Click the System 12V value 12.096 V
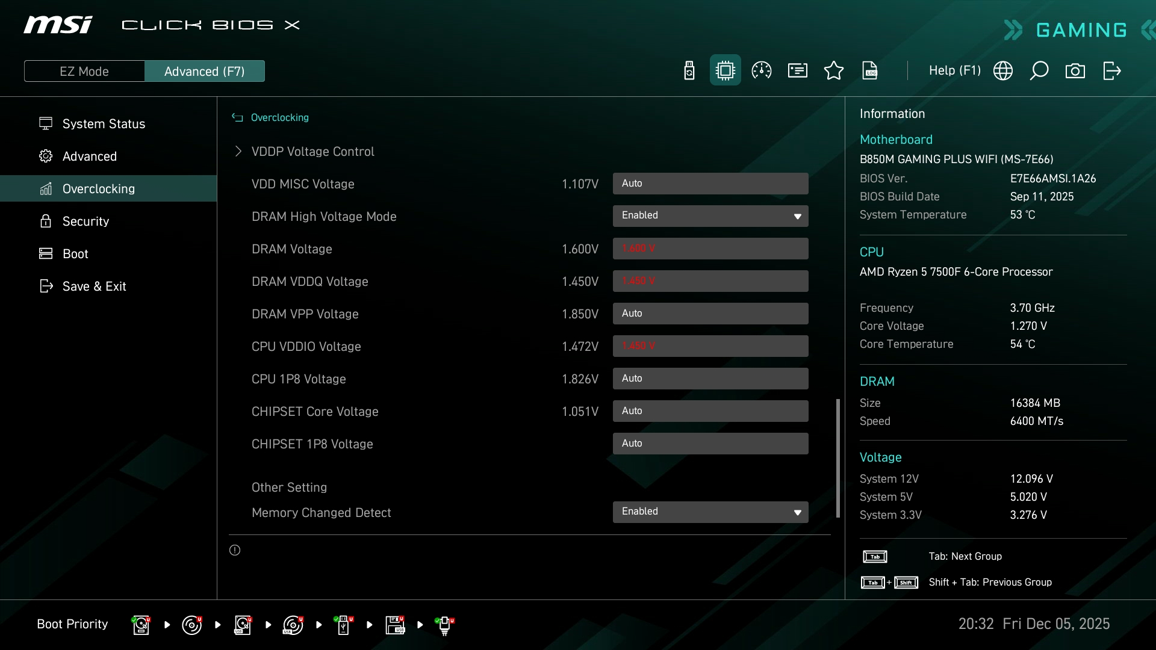This screenshot has height=650, width=1156. (1031, 479)
